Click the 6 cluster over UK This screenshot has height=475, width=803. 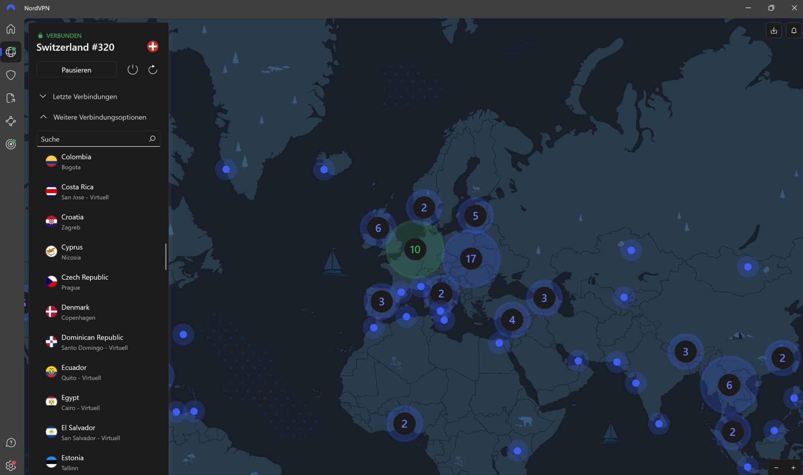tap(378, 228)
